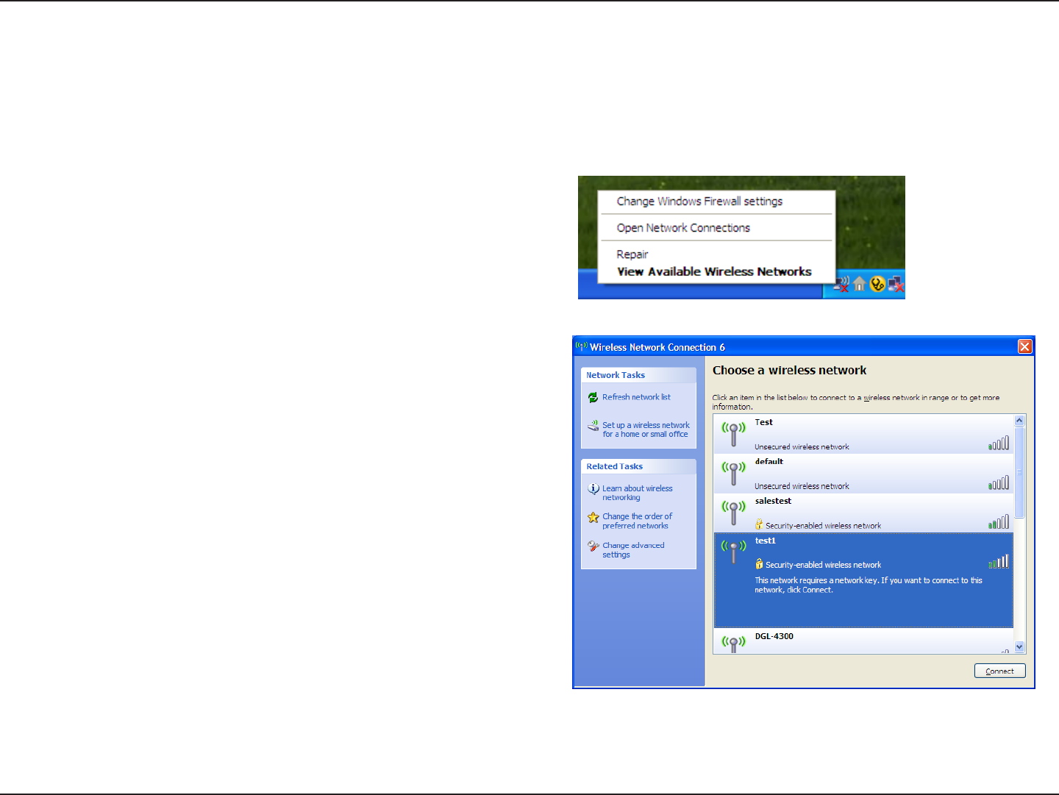Close the Wireless Network Connection 6 dialog

(x=1024, y=346)
